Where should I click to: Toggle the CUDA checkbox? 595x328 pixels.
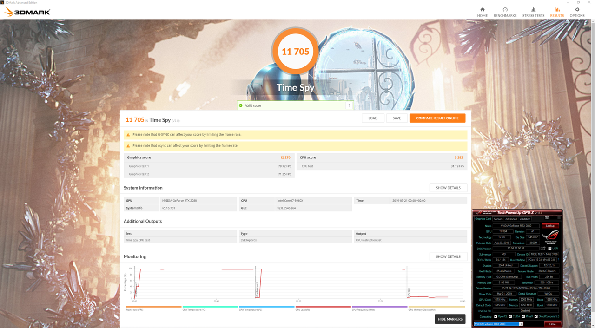tap(510, 316)
